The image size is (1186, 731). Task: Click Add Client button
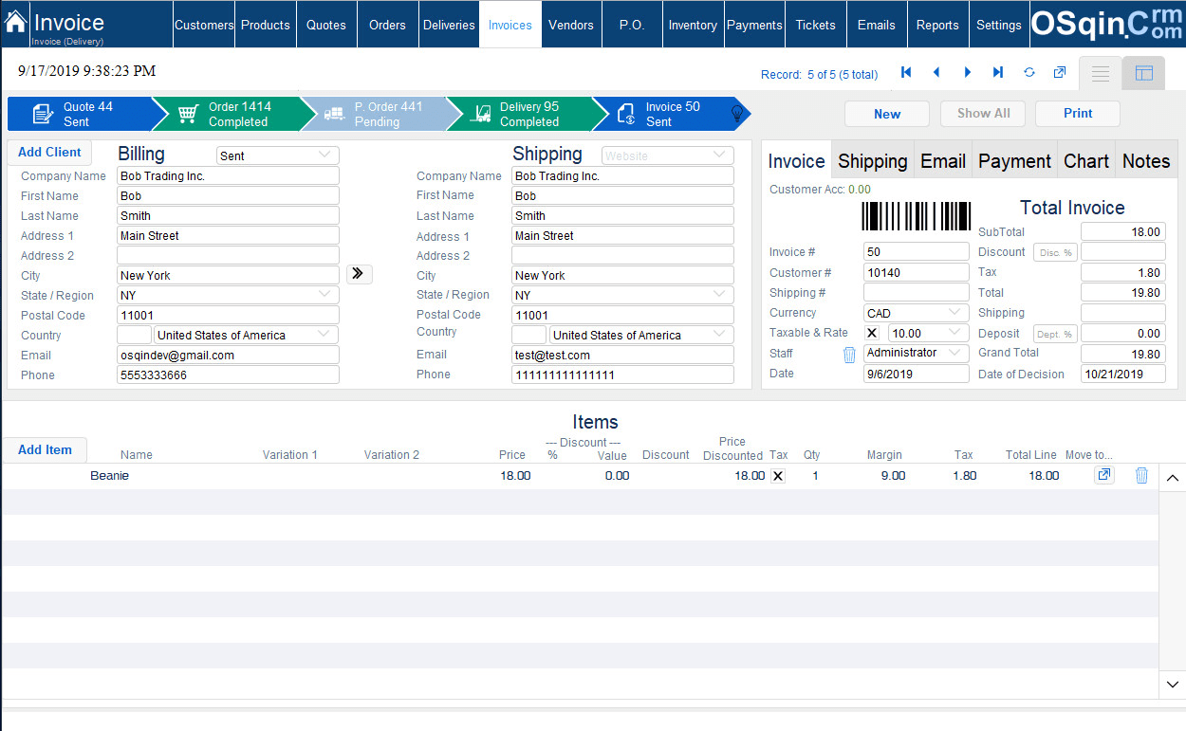49,152
